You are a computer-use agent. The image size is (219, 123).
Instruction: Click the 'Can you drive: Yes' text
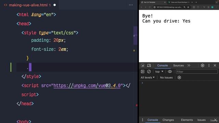pos(166,21)
